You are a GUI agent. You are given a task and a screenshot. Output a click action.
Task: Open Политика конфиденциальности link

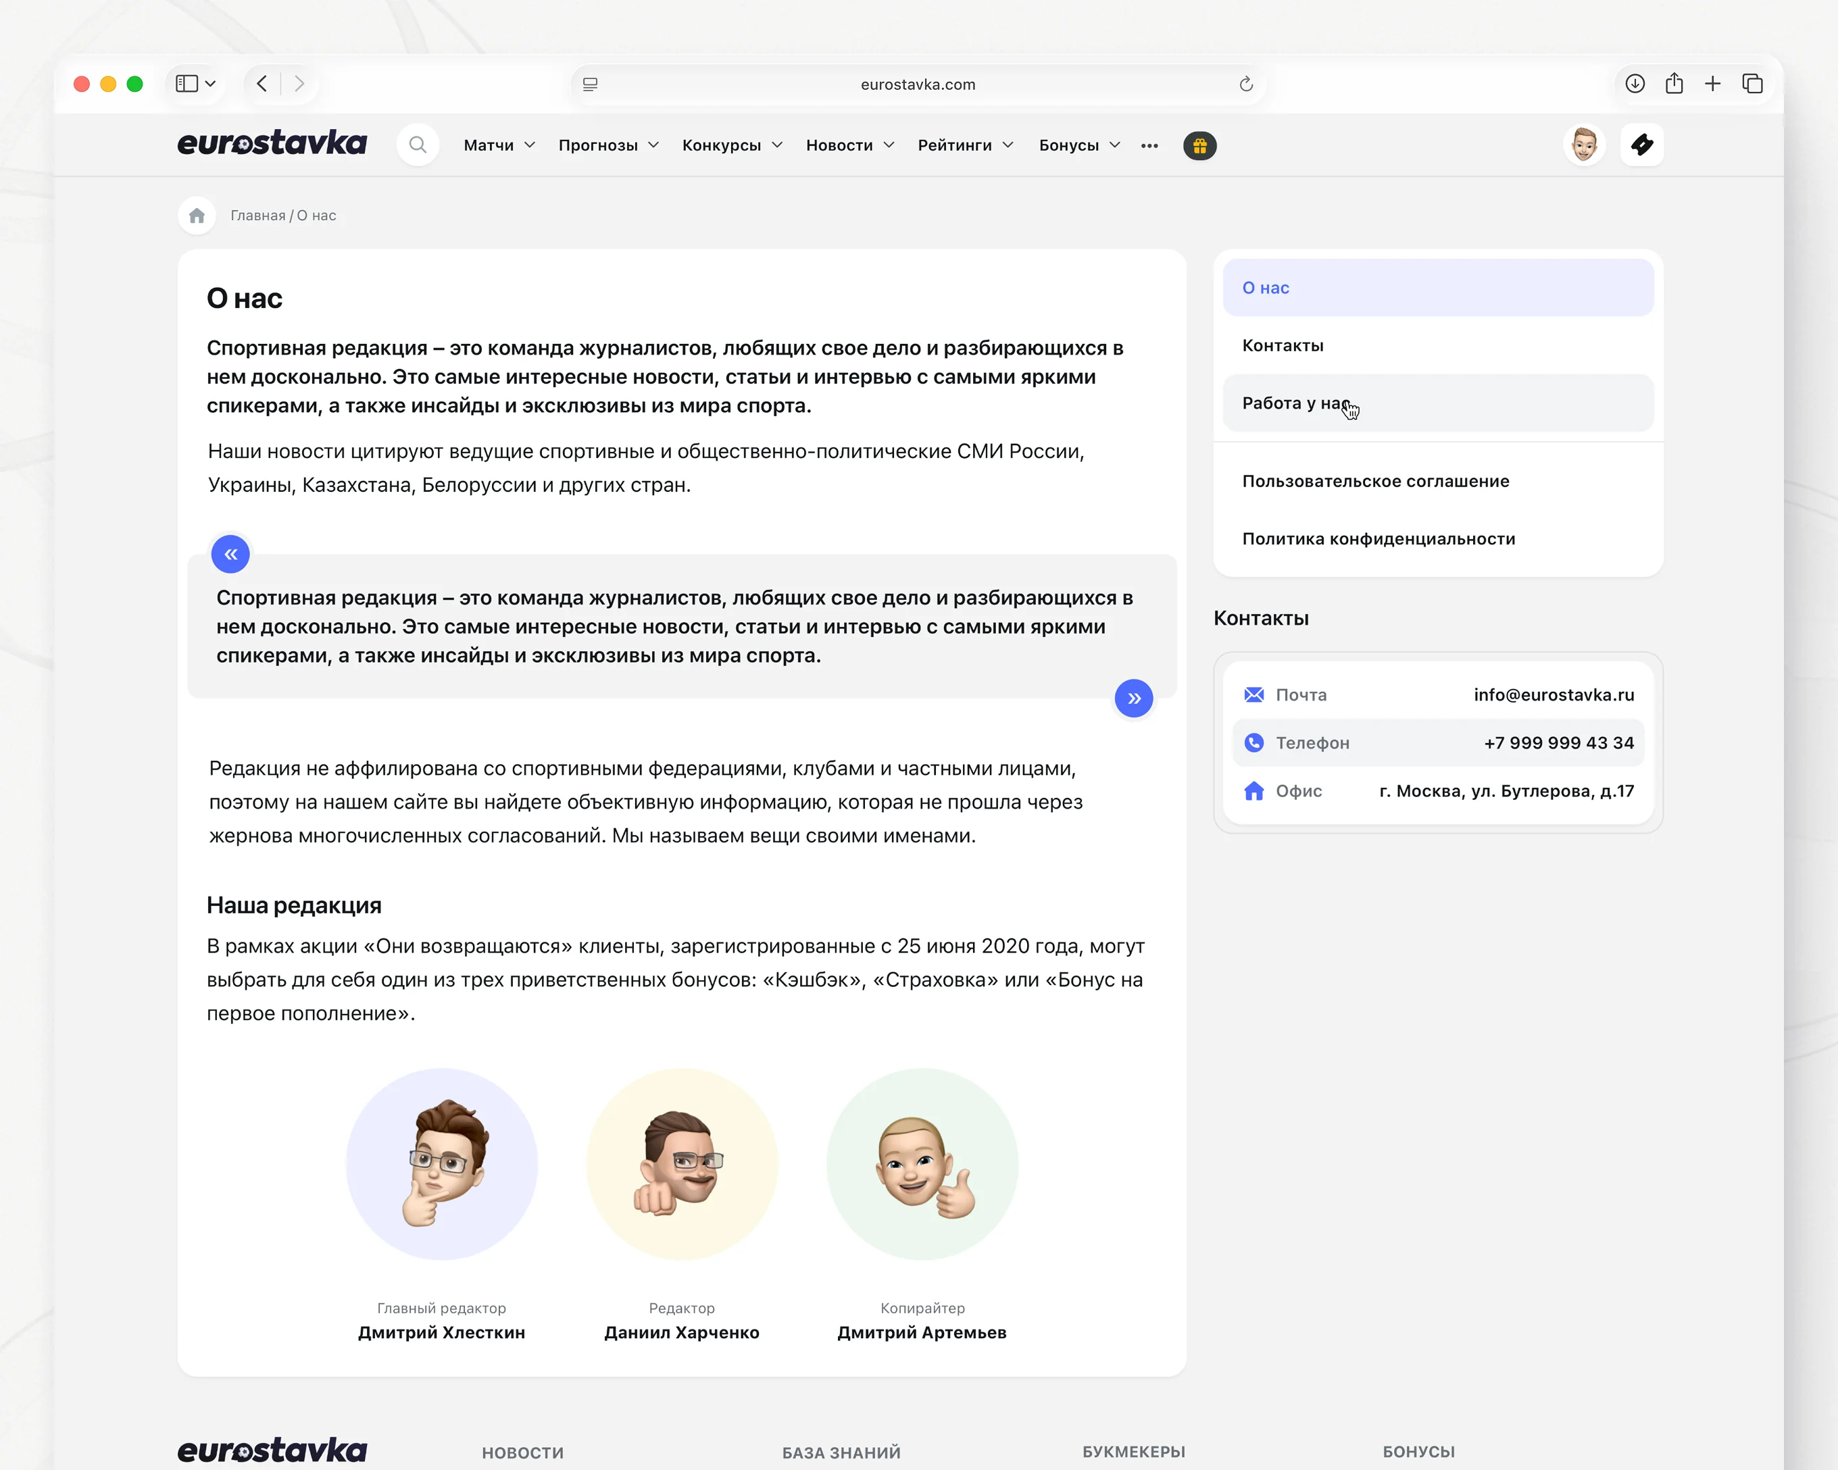(1378, 538)
